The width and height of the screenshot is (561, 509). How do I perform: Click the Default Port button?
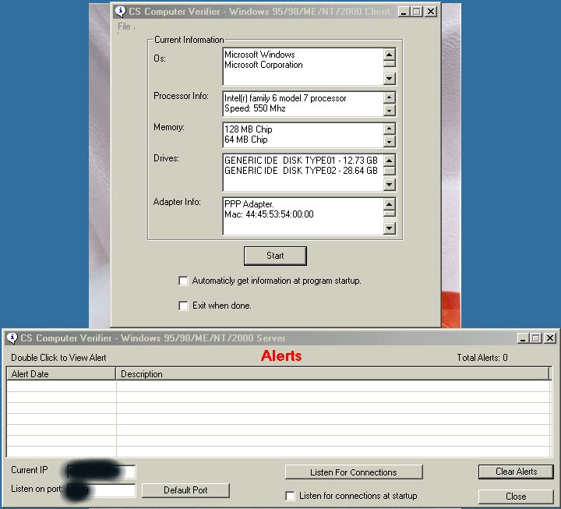(185, 490)
